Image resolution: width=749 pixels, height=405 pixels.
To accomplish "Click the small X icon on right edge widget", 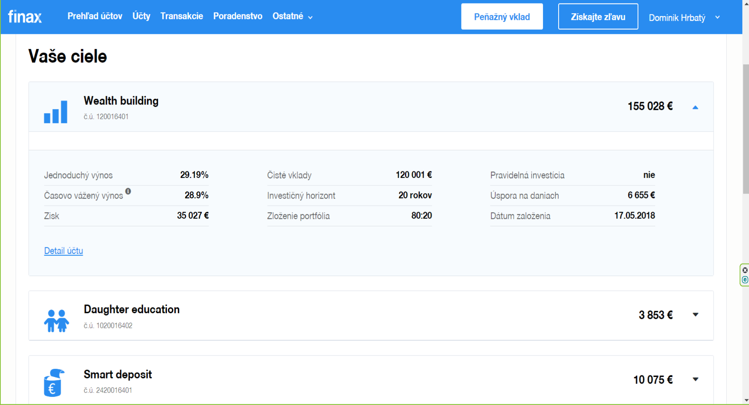I will click(745, 270).
